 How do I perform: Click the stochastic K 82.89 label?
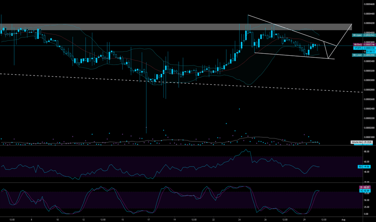click(364, 191)
